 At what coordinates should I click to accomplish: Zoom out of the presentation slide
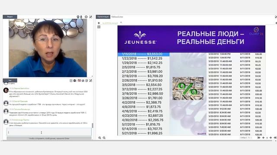(x=104, y=138)
